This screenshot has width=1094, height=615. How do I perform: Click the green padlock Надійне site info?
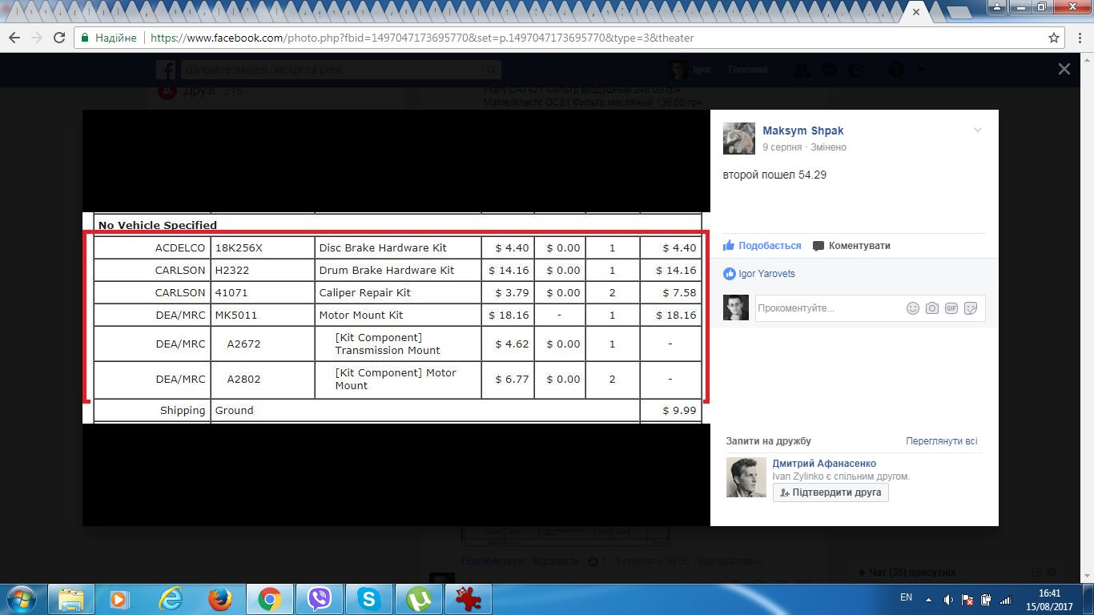(110, 38)
